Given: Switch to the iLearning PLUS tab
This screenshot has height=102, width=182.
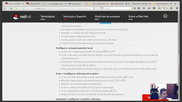Looking at the screenshot, I should click(x=36, y=4).
